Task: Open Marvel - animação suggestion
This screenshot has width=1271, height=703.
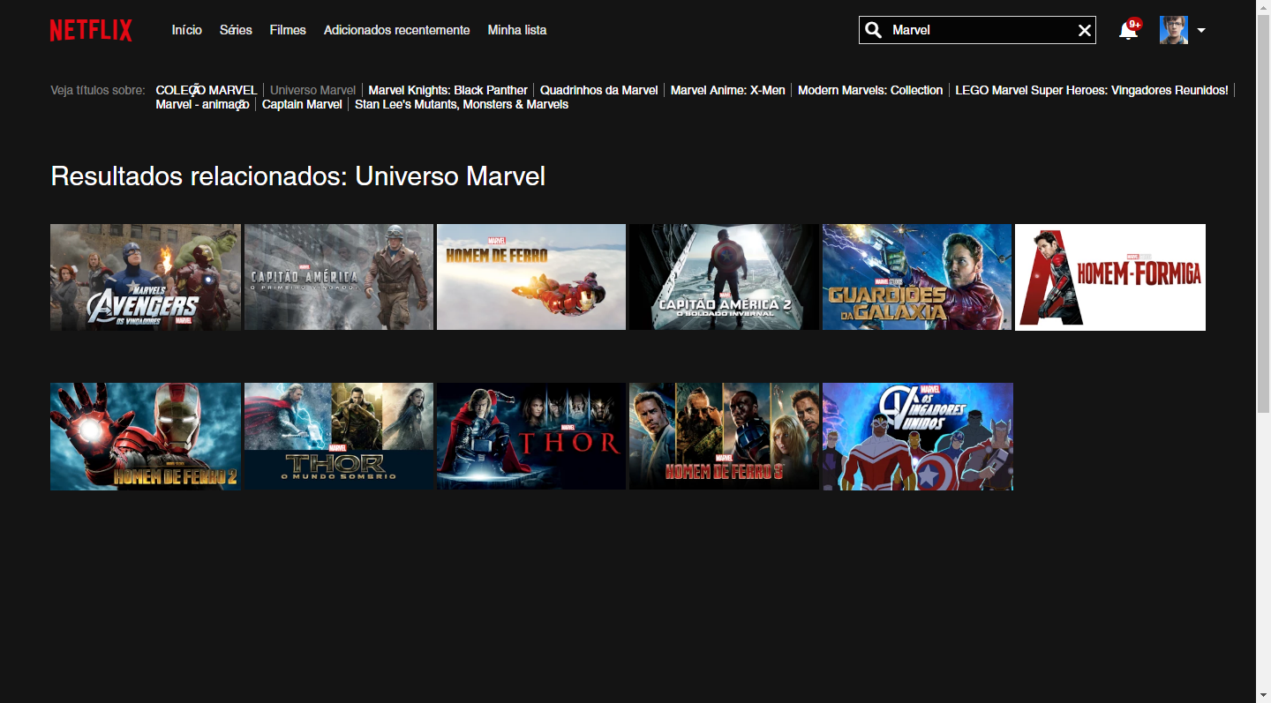Action: 202,104
